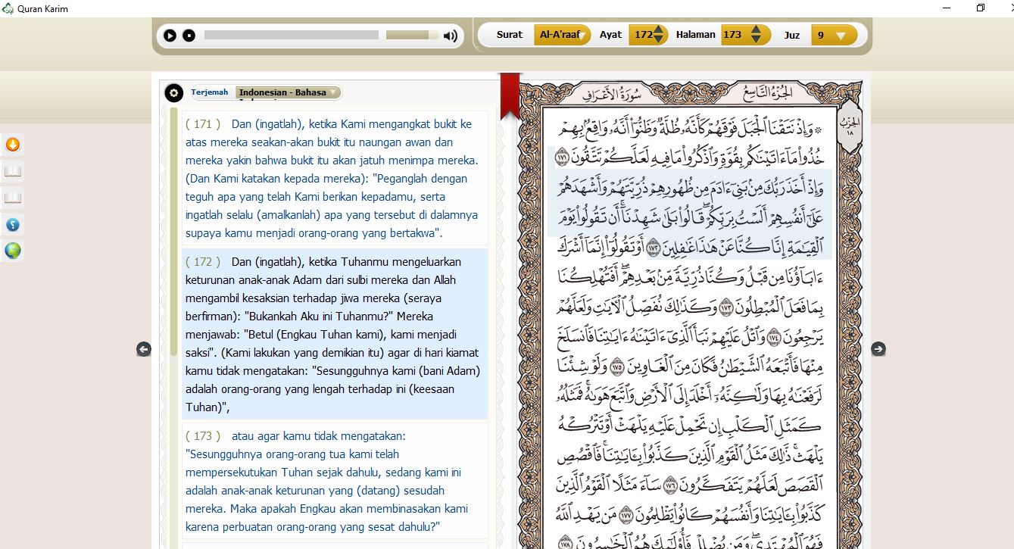Open the Indonesian - Bahasa language dropdown
The image size is (1014, 549).
pyautogui.click(x=289, y=92)
